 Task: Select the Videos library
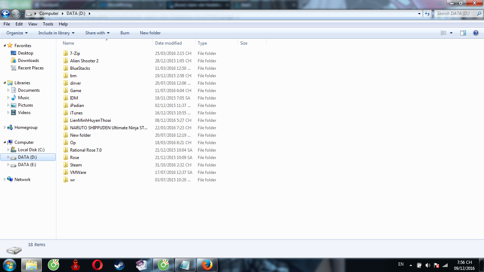(24, 113)
